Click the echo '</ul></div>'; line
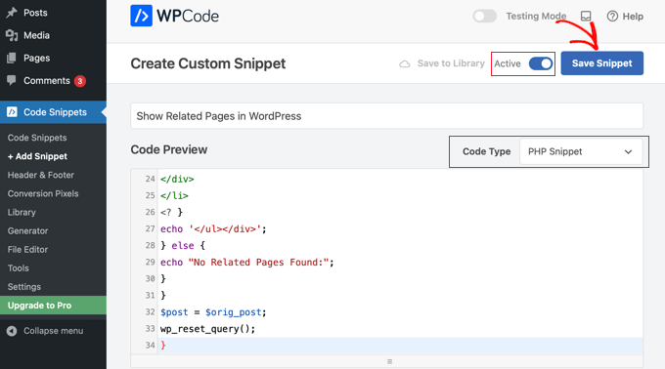This screenshot has height=369, width=665. pyautogui.click(x=213, y=229)
